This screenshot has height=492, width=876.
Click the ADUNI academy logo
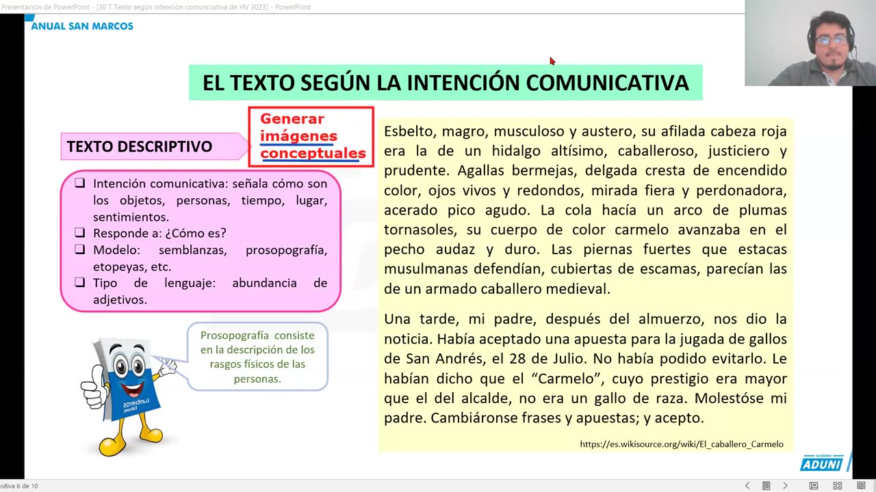[823, 463]
